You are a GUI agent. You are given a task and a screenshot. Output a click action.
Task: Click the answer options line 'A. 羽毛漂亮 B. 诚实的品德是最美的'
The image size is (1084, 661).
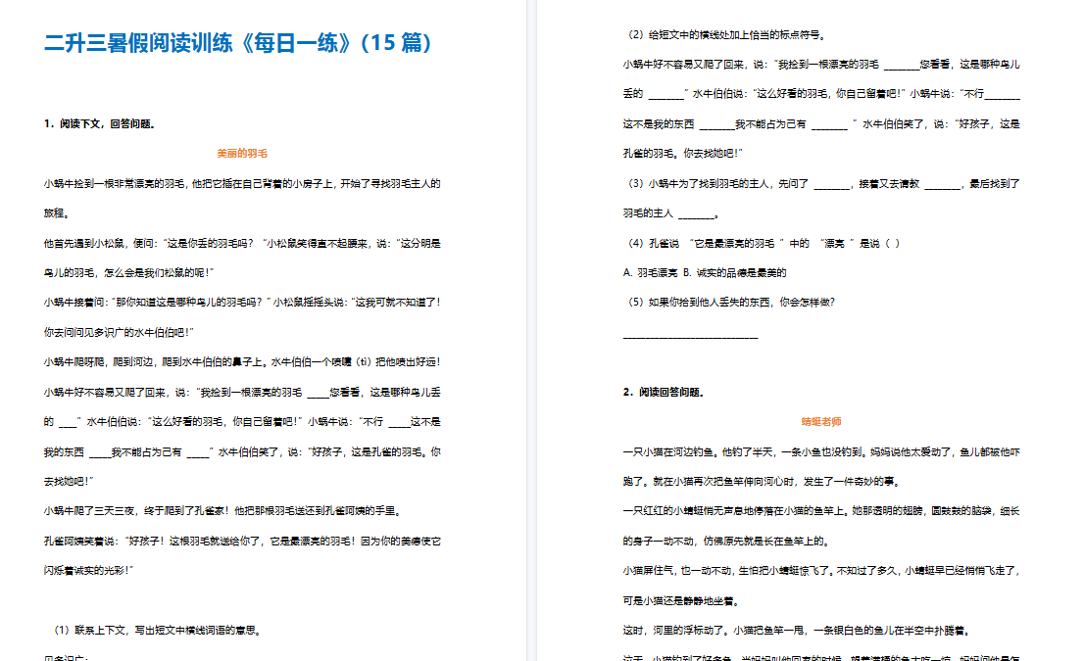point(705,273)
